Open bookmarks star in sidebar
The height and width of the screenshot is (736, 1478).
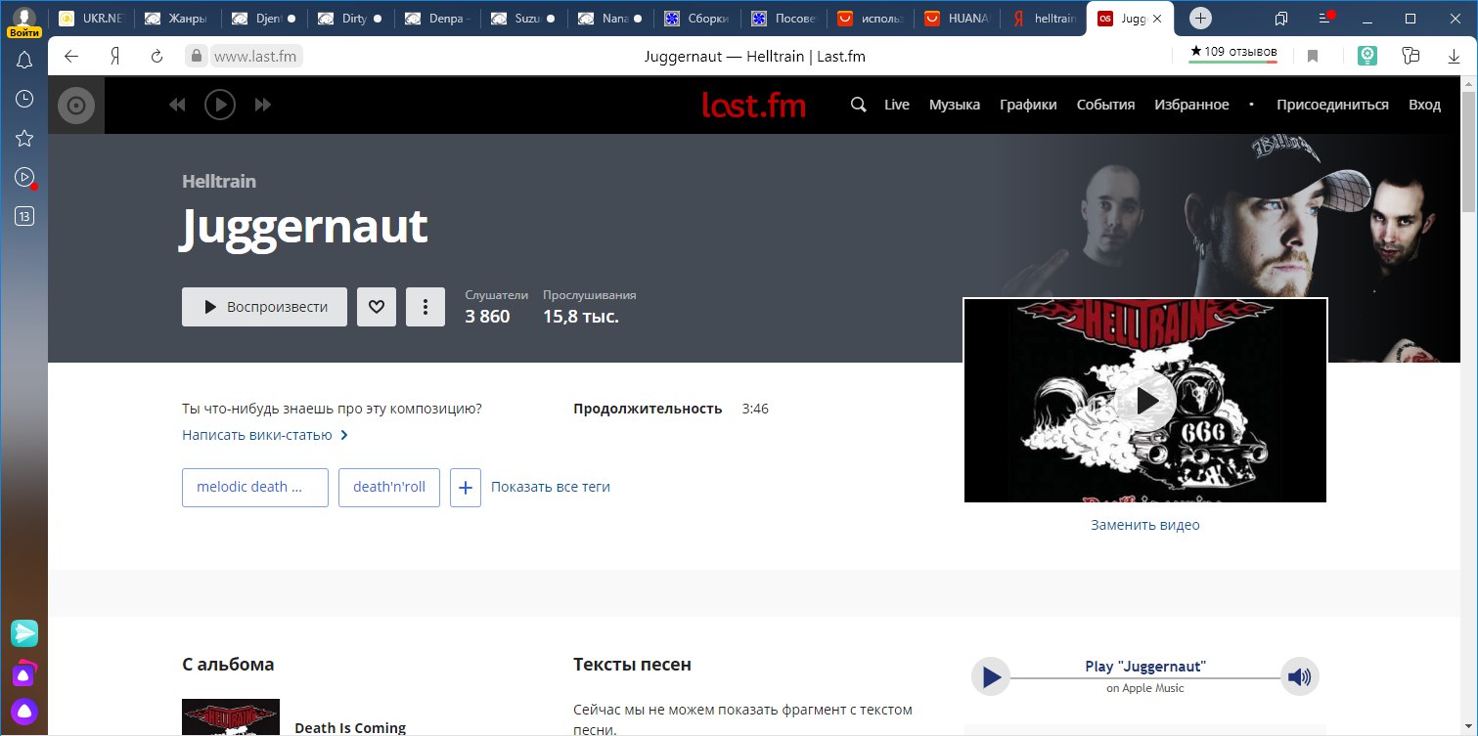pyautogui.click(x=24, y=138)
